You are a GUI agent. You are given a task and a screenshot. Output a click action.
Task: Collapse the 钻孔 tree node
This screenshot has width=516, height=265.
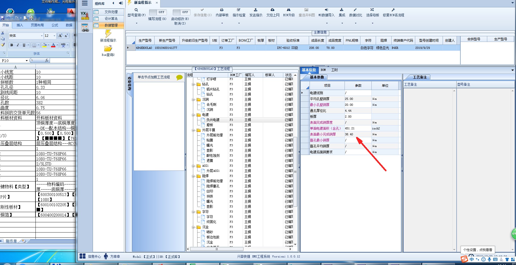(193, 84)
